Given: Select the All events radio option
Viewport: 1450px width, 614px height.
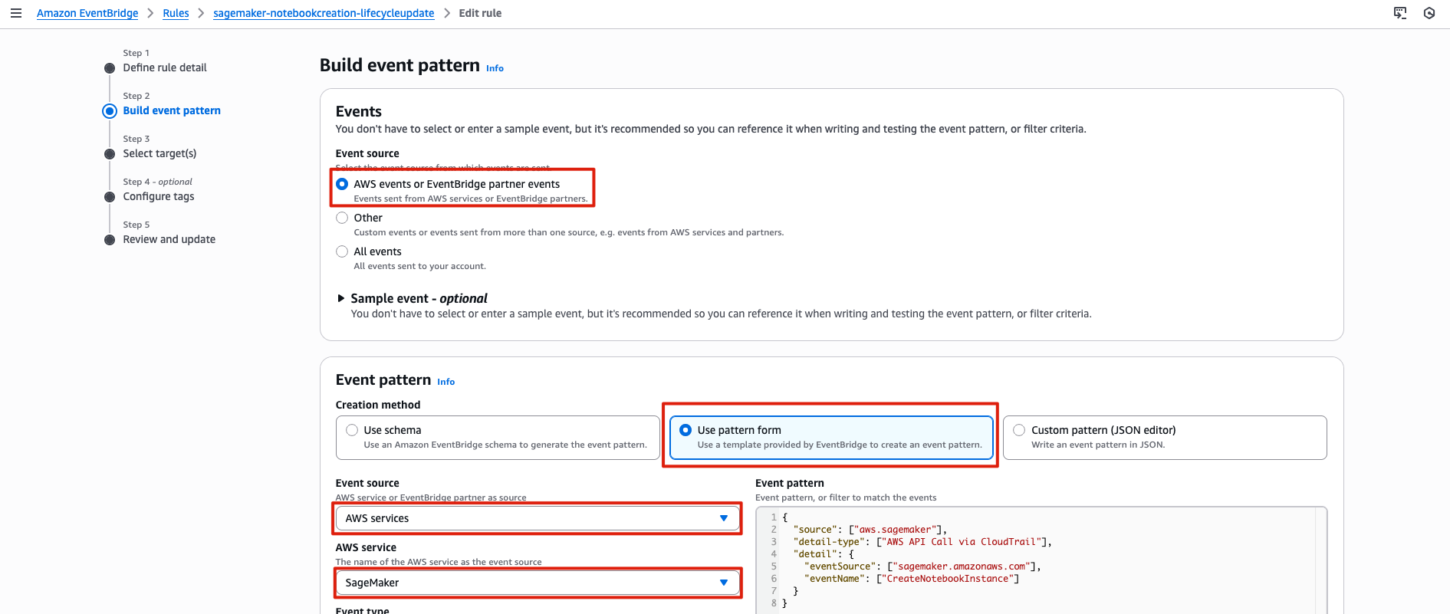Looking at the screenshot, I should [x=342, y=251].
